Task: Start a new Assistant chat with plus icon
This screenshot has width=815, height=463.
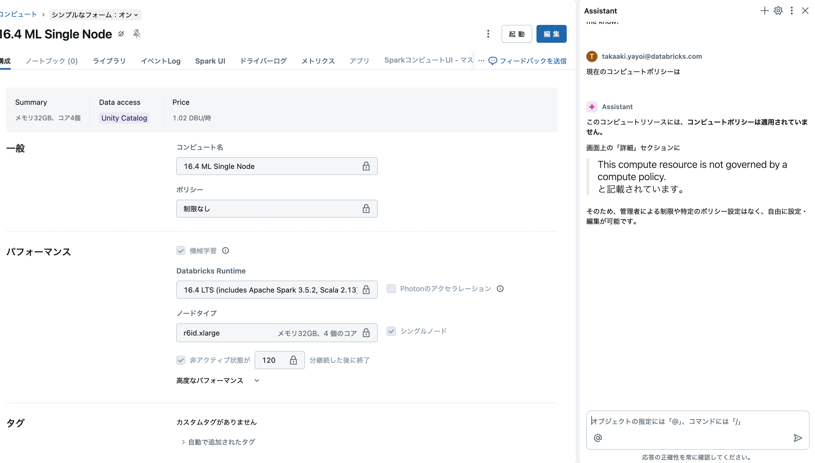Action: tap(764, 11)
